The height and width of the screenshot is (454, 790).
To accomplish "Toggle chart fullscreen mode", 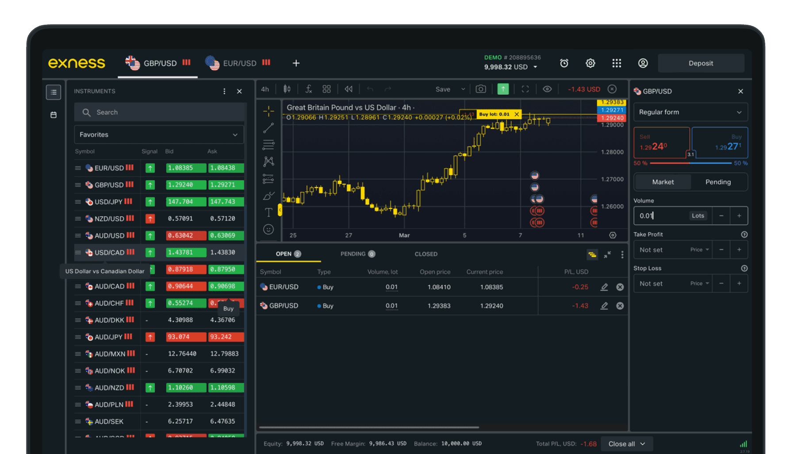I will tap(525, 89).
